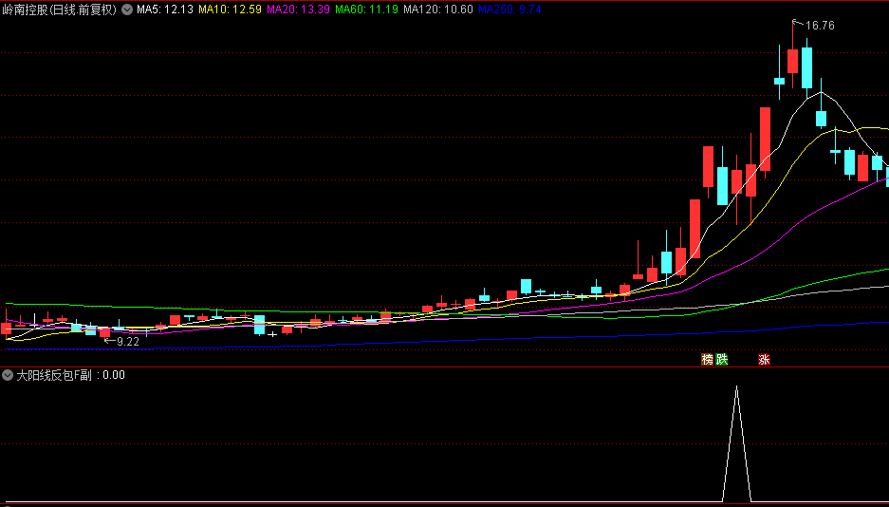Click the 涨 event marker icon

click(765, 359)
